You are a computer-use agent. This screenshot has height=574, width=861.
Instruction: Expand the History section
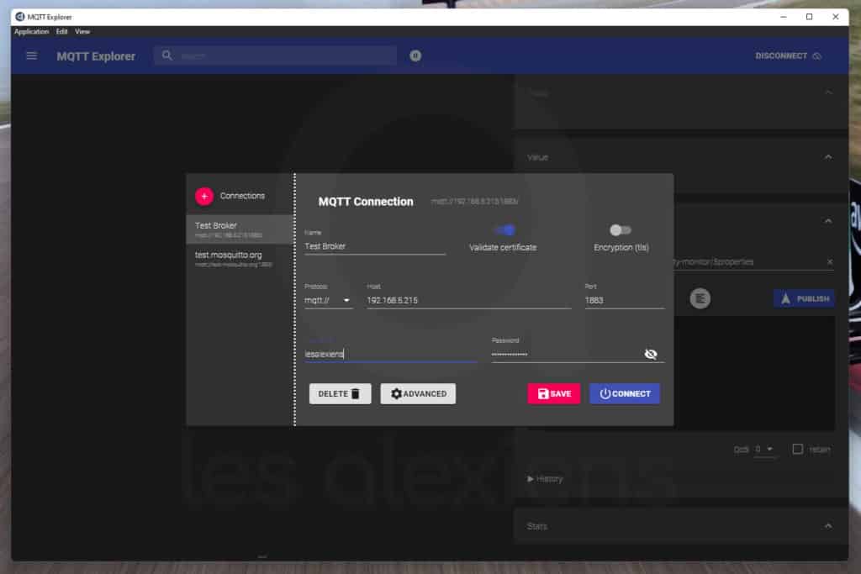545,479
